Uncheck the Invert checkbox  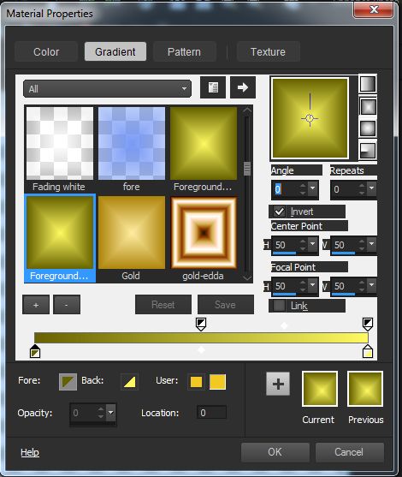click(x=279, y=212)
